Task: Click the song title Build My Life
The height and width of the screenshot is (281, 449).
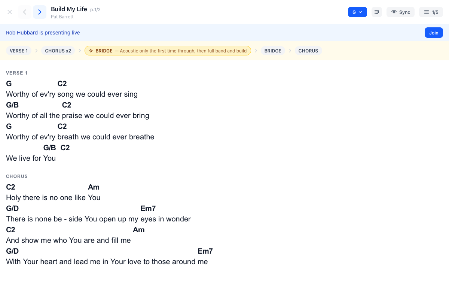Action: tap(69, 9)
